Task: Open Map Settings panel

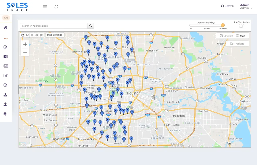Action: click(x=54, y=35)
